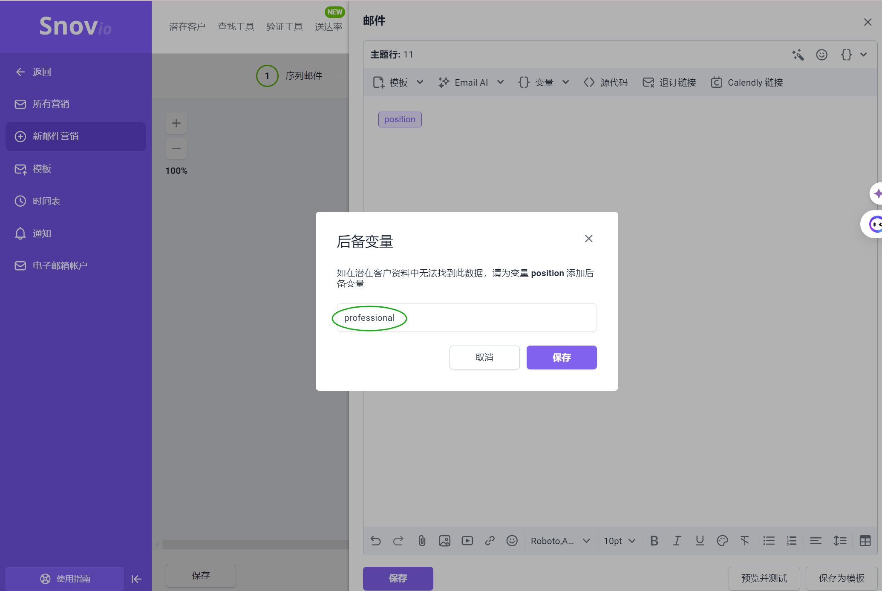The width and height of the screenshot is (882, 591).
Task: Insert a 退订链接 unsubscribe link
Action: coord(669,83)
